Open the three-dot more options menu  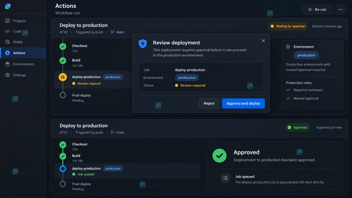click(340, 9)
